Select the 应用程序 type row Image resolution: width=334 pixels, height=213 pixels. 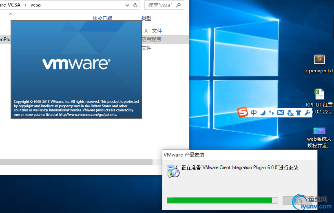point(151,39)
